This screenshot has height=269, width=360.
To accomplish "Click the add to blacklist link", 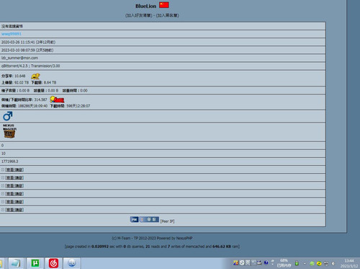I will click(168, 15).
